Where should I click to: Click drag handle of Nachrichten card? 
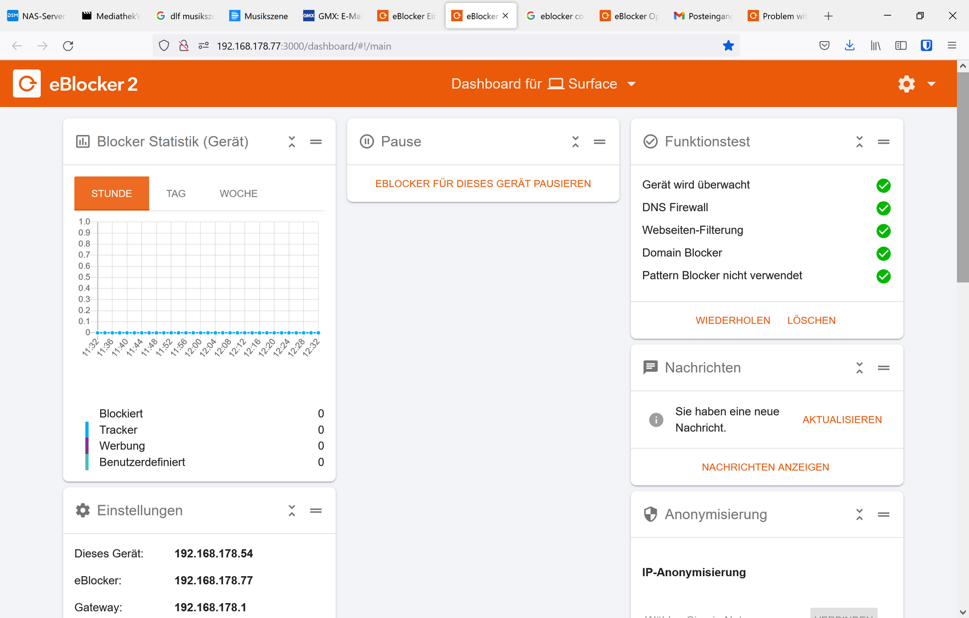[884, 368]
